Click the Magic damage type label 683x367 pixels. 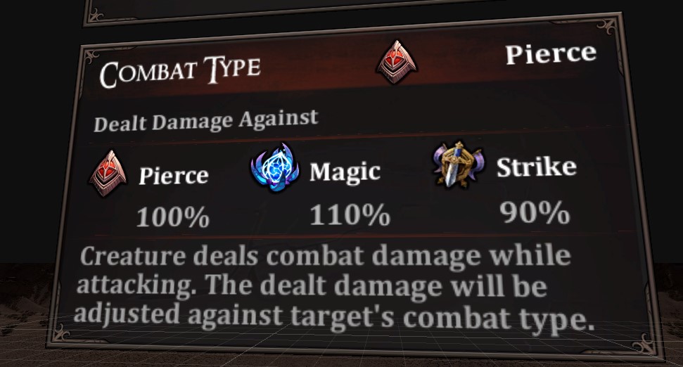[x=345, y=172]
